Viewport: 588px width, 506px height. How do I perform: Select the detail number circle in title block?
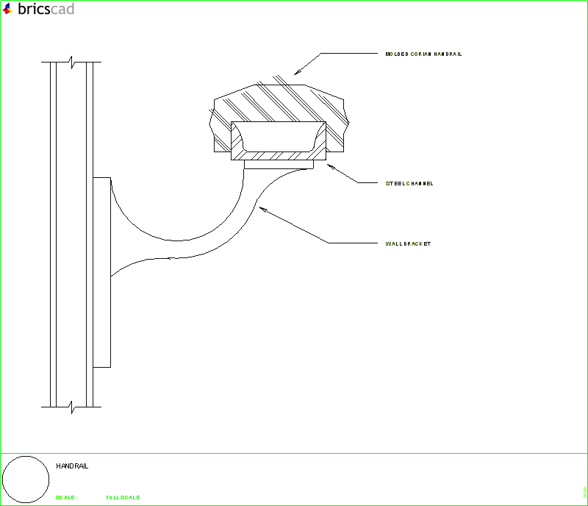26,479
